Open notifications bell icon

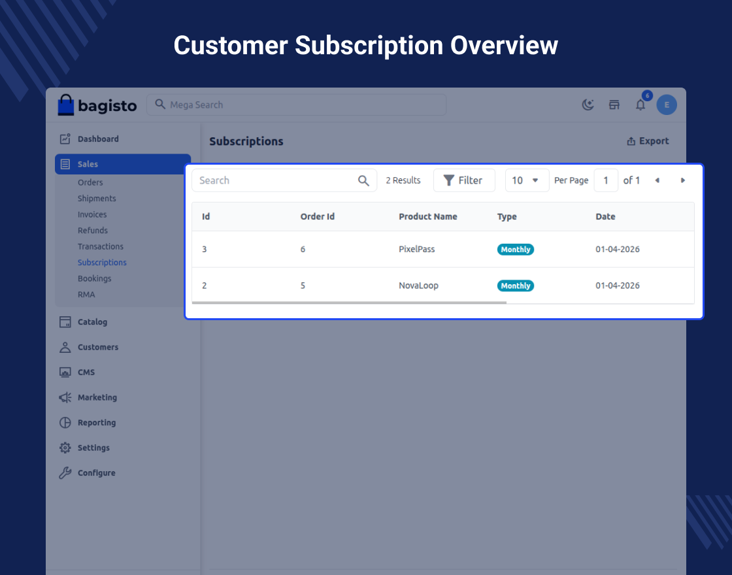[640, 105]
